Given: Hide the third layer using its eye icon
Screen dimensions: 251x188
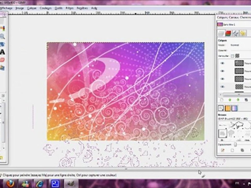Looking at the screenshot, I should pos(222,79).
